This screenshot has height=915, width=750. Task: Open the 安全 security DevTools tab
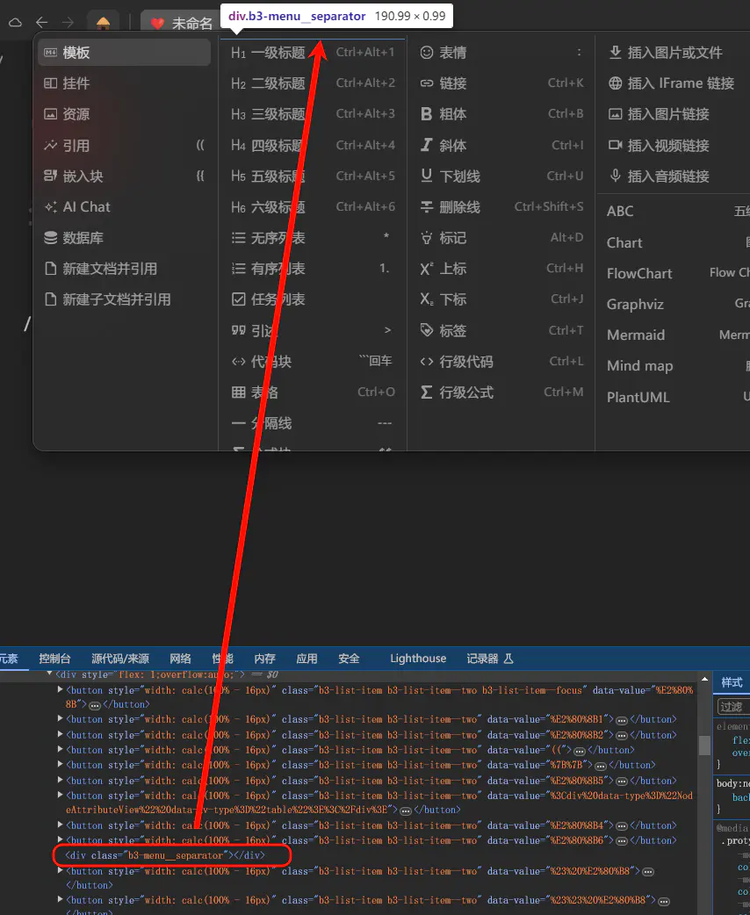click(x=349, y=659)
